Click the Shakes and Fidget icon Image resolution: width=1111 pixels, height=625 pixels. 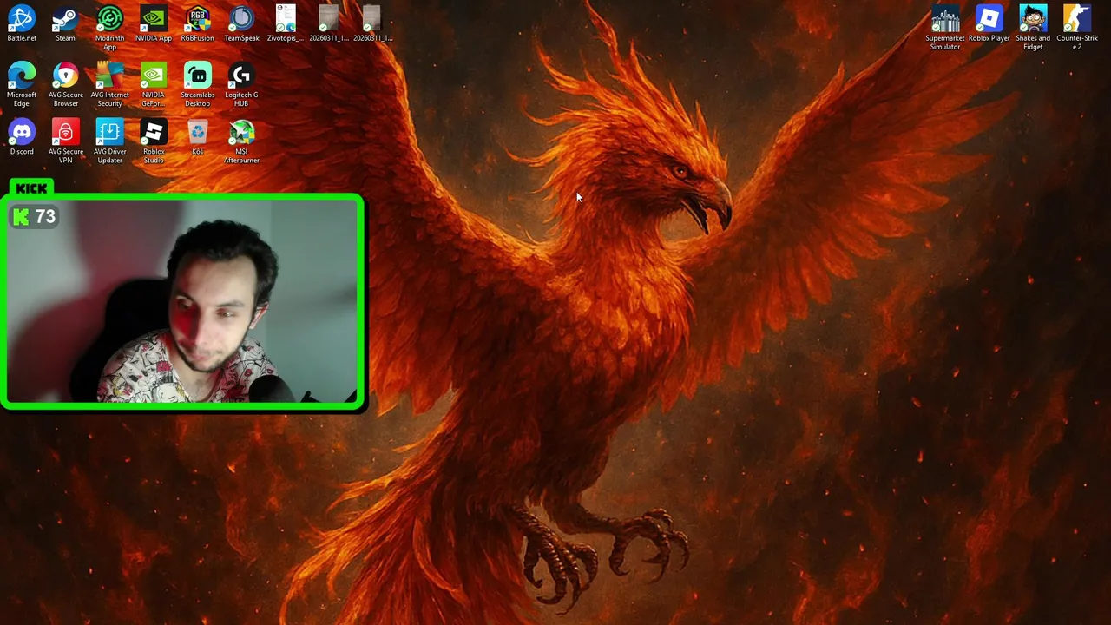point(1033,28)
